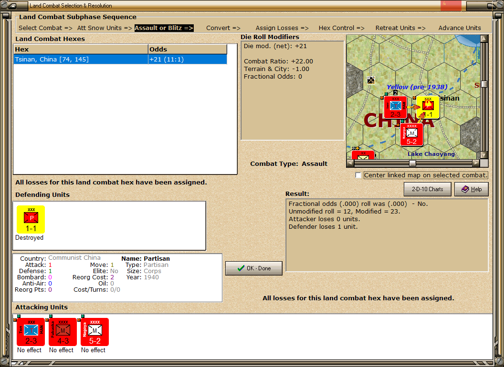Click the burning partisan unit on map
The image size is (504, 367).
[x=428, y=107]
